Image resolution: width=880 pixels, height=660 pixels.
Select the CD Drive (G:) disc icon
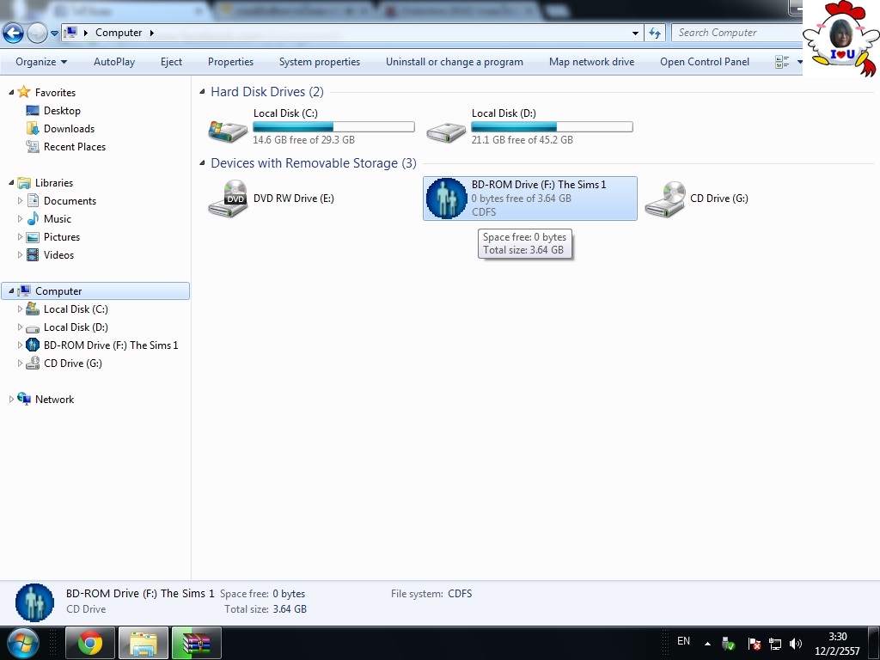pyautogui.click(x=665, y=199)
